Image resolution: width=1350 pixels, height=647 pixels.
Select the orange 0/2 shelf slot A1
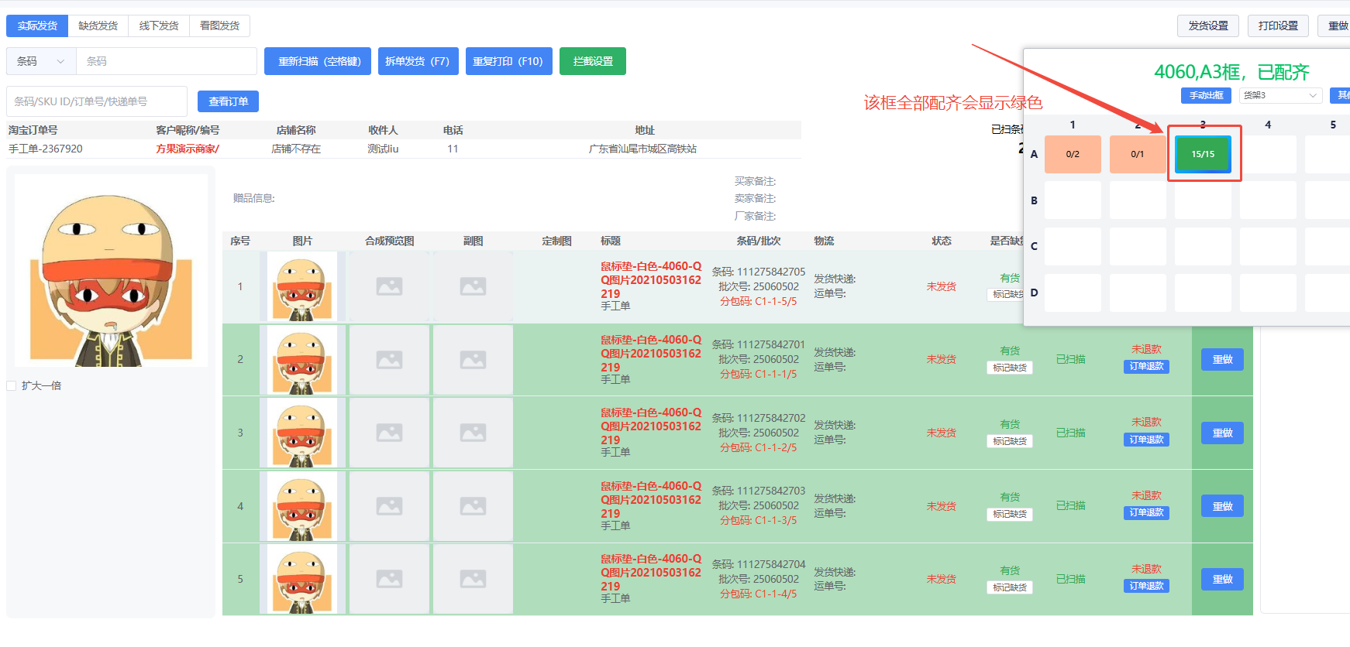(x=1073, y=154)
